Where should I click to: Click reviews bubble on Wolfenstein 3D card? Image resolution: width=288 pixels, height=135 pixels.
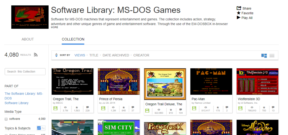(x=273, y=107)
